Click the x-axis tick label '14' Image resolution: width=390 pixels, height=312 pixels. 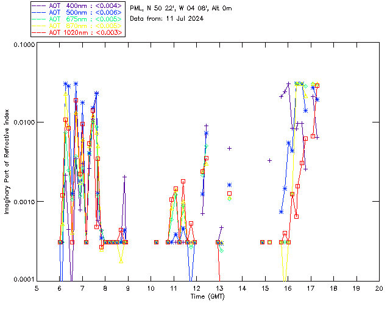click(x=243, y=288)
